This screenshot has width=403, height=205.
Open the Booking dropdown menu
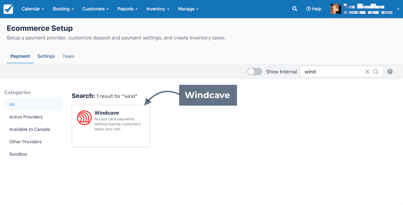pos(63,9)
